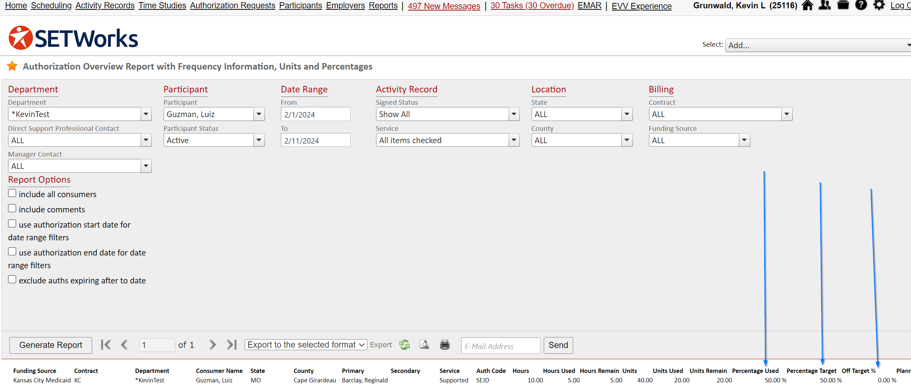Open Participant Status Active dropdown

[x=214, y=140]
